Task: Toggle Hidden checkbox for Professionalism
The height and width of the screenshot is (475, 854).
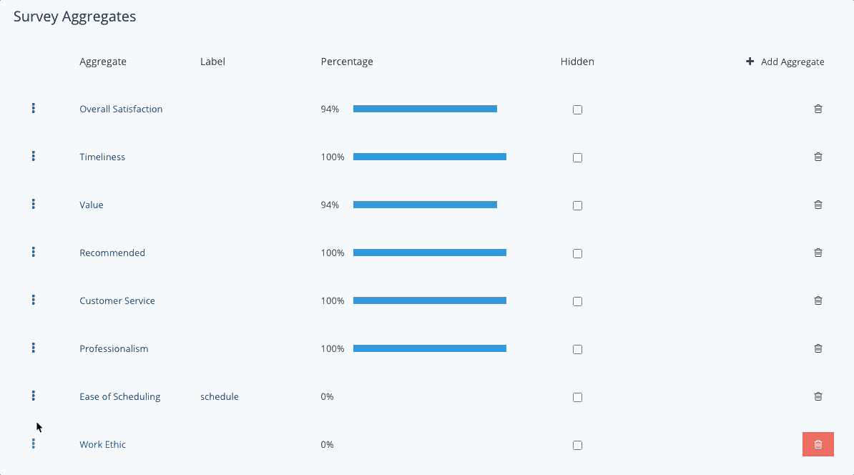Action: [577, 349]
